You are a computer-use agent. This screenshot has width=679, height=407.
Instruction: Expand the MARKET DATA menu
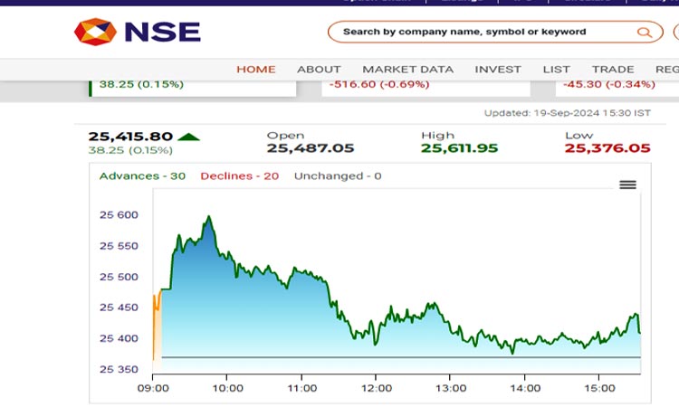tap(408, 70)
